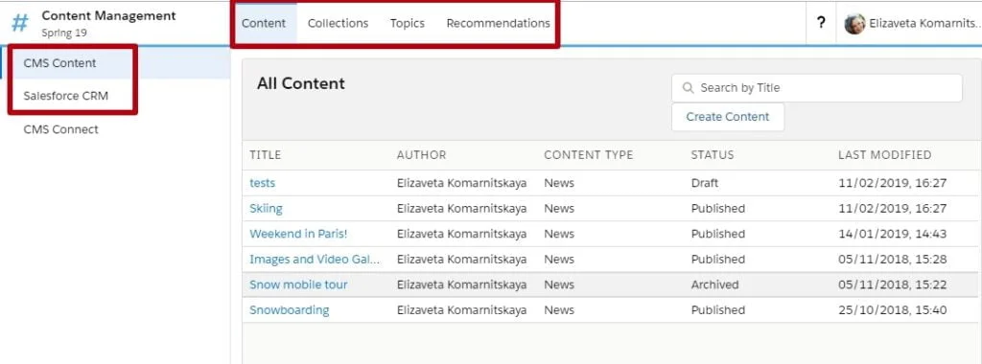The width and height of the screenshot is (982, 364).
Task: Click the author name in the Snowboarding row
Action: point(461,310)
